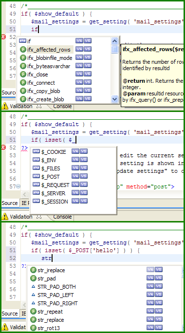Select the str_ireplace suggestion
The width and height of the screenshot is (185, 333).
[51, 270]
